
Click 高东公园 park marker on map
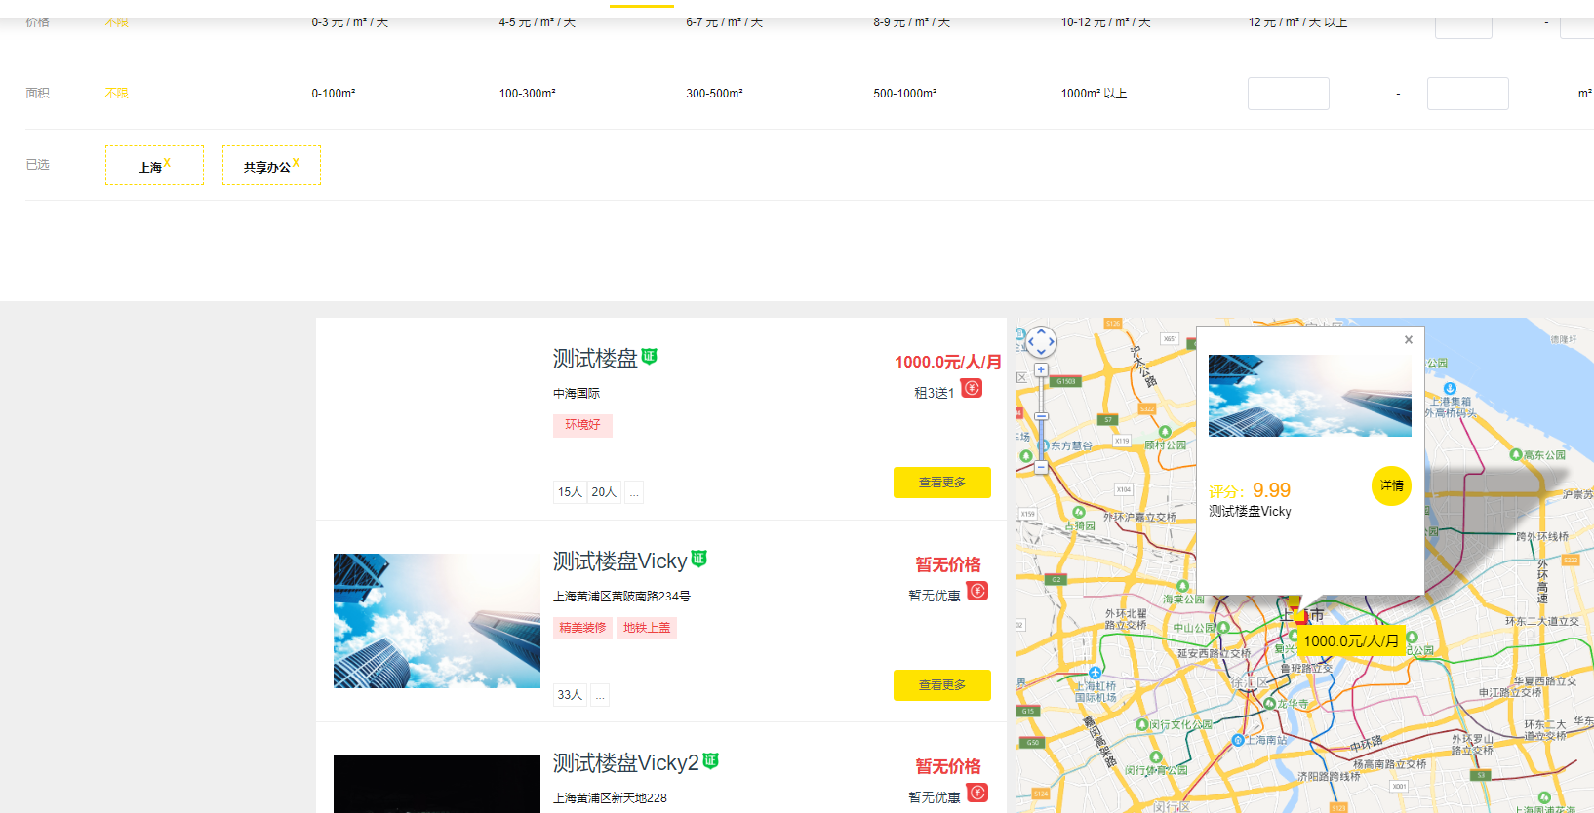click(x=1515, y=454)
